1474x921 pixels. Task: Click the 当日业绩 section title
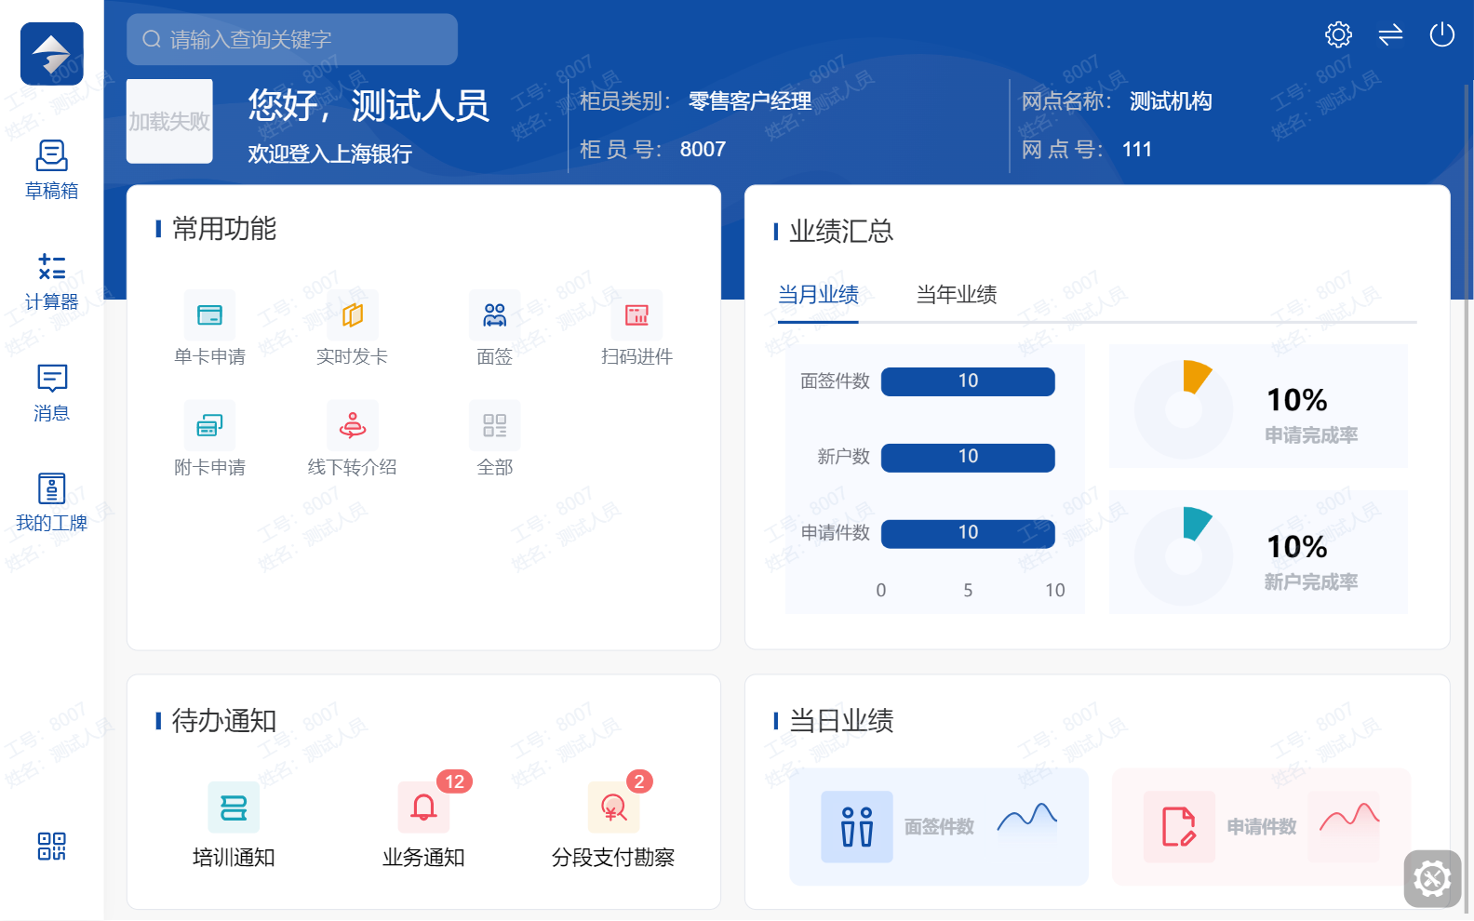(x=841, y=721)
